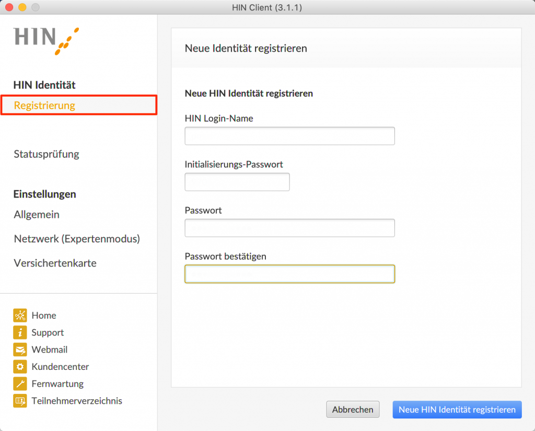Click the Support info icon
The width and height of the screenshot is (535, 431).
click(20, 332)
